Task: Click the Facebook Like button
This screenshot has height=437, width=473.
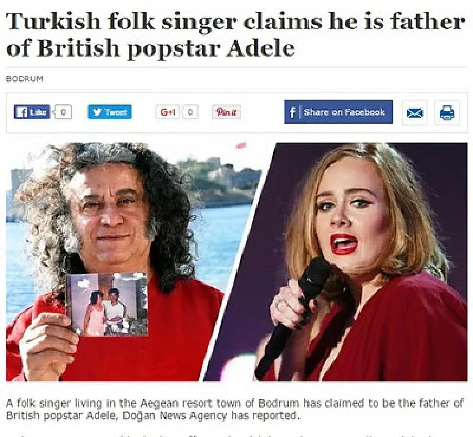Action: coord(32,112)
